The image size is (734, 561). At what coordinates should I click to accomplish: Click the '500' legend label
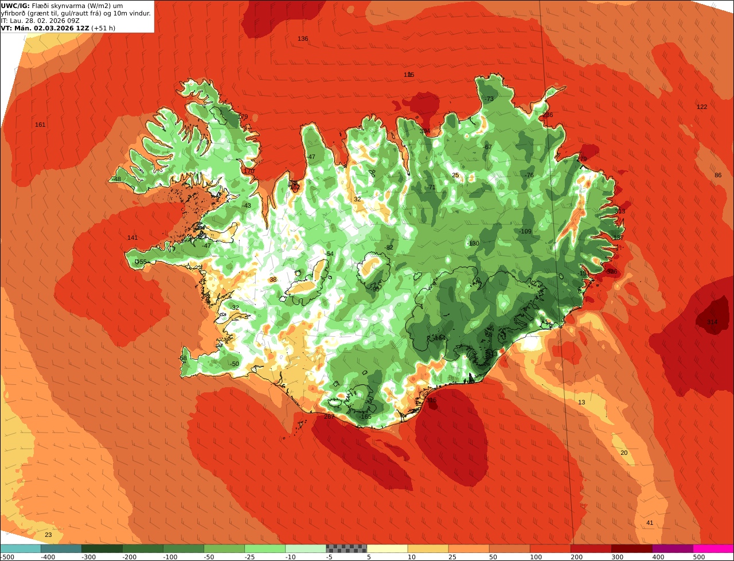[x=699, y=557]
